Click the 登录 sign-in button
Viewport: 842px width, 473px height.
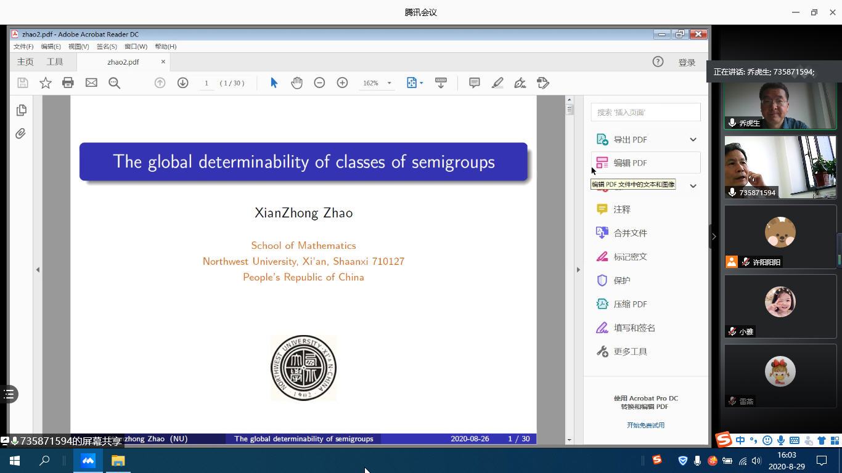coord(687,63)
